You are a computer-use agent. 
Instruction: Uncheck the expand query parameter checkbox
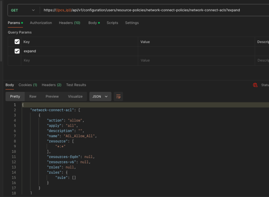(x=17, y=51)
